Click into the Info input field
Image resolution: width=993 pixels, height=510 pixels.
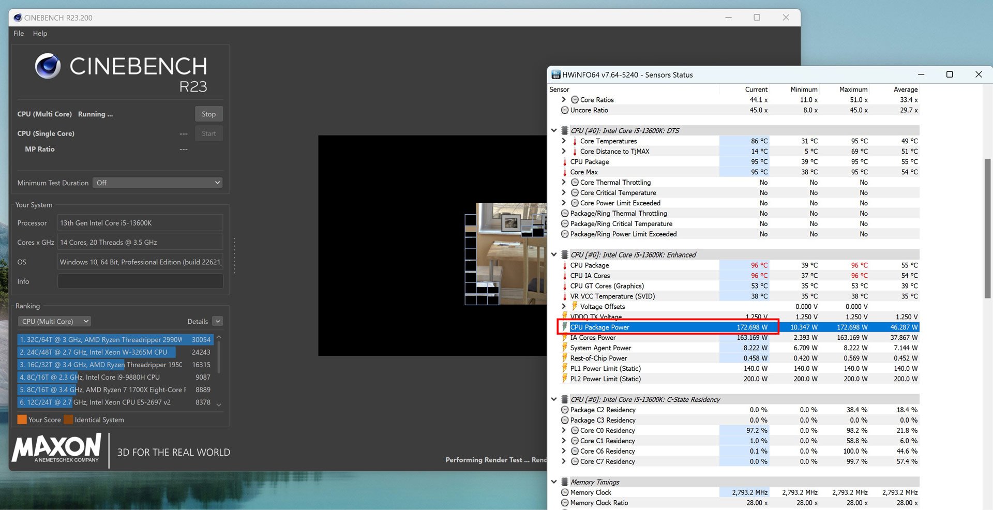[x=140, y=281]
